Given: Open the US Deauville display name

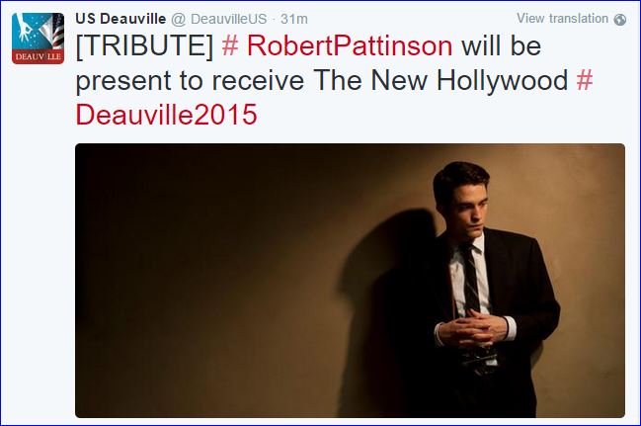Looking at the screenshot, I should click(120, 19).
